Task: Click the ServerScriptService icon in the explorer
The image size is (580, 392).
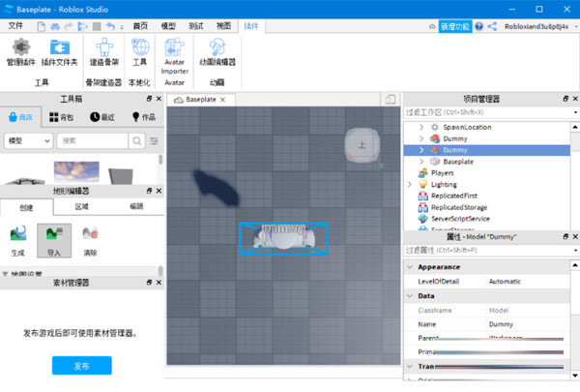Action: pyautogui.click(x=422, y=219)
